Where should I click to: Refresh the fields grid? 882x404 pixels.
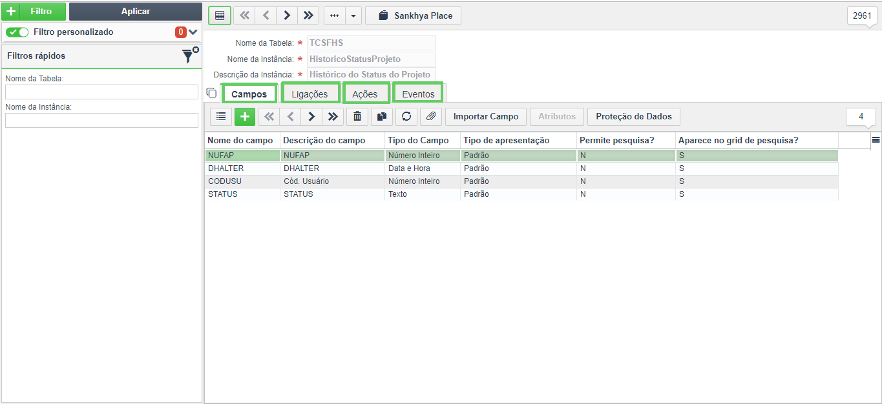point(406,116)
